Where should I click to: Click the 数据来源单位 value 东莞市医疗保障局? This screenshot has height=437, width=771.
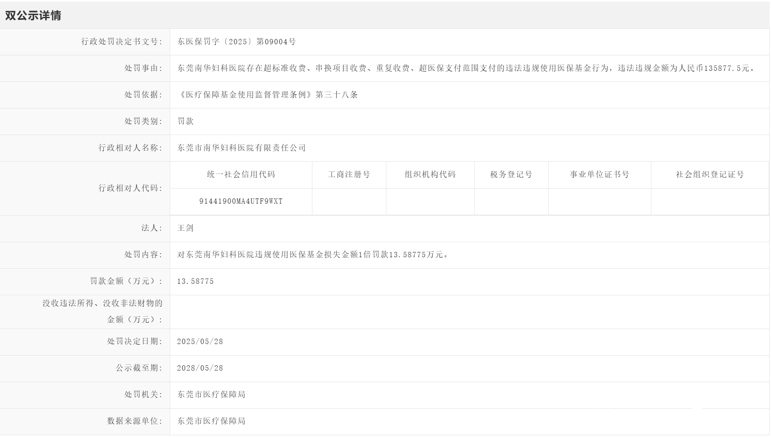coord(211,421)
